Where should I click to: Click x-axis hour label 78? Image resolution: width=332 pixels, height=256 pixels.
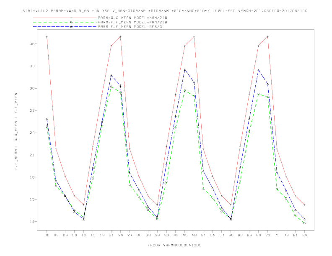point(286,235)
